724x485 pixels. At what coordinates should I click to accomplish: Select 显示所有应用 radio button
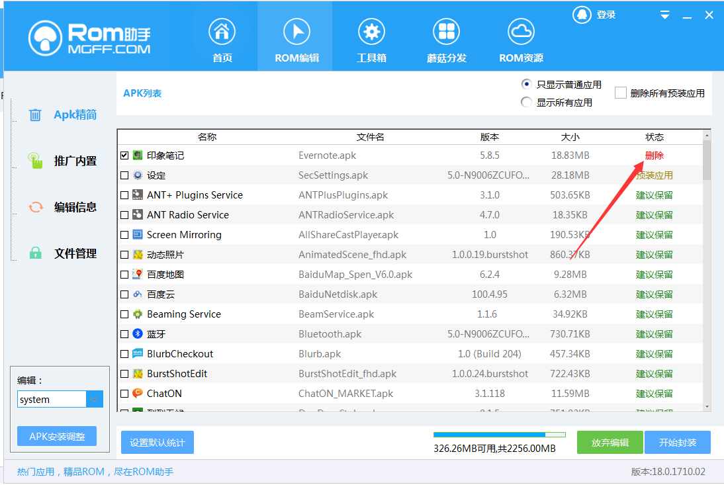tap(526, 102)
